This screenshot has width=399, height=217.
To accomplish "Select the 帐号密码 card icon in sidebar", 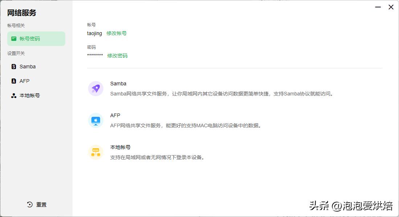I will [14, 38].
